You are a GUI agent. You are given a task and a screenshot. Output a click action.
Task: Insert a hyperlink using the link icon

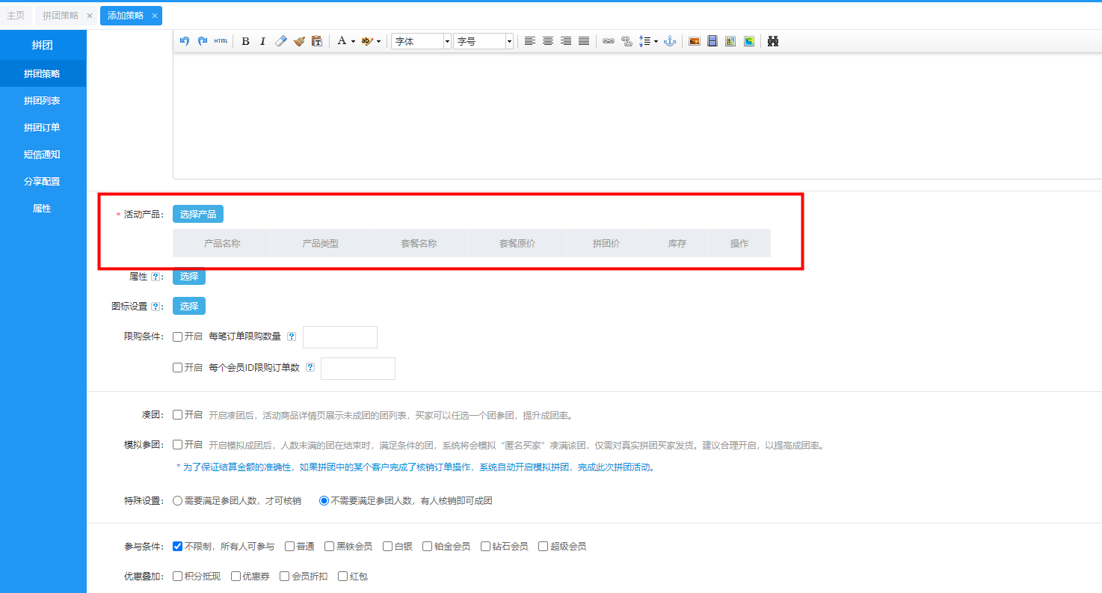pos(609,41)
